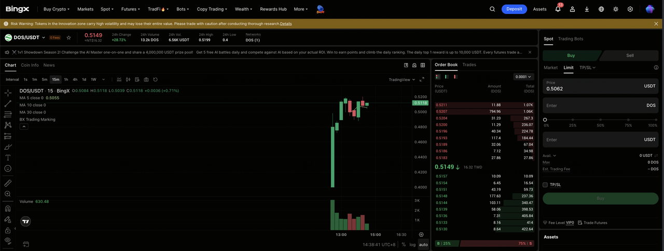The height and width of the screenshot is (251, 664).
Task: Open the order book 0.0001 precision dropdown
Action: 523,77
